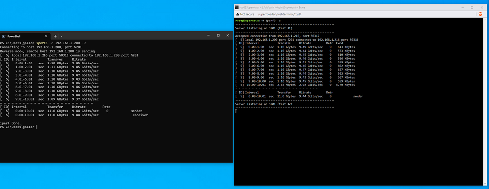Click the Not secure warning icon in Brave
Screen dimensions: 489x189
tap(237, 14)
